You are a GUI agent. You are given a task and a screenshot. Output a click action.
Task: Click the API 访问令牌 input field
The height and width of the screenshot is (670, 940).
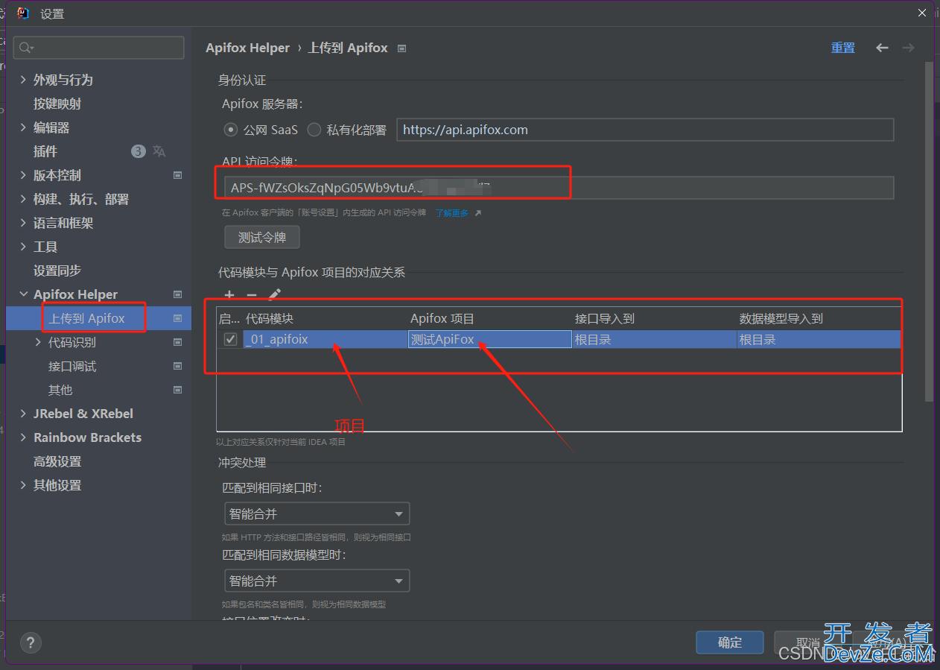[x=559, y=188]
